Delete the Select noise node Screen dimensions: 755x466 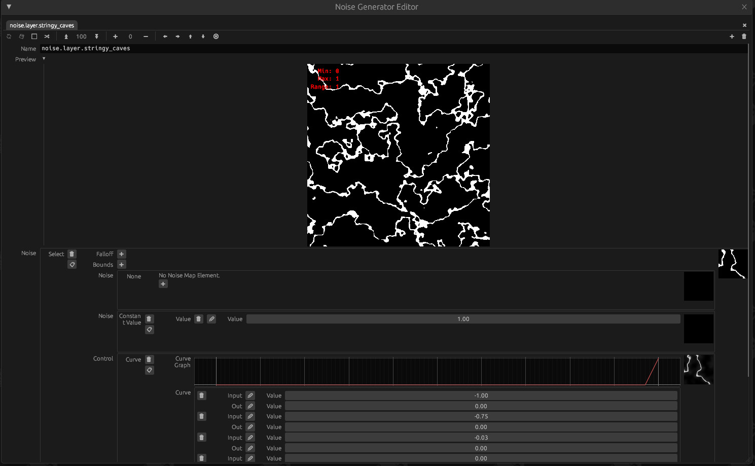click(x=72, y=254)
